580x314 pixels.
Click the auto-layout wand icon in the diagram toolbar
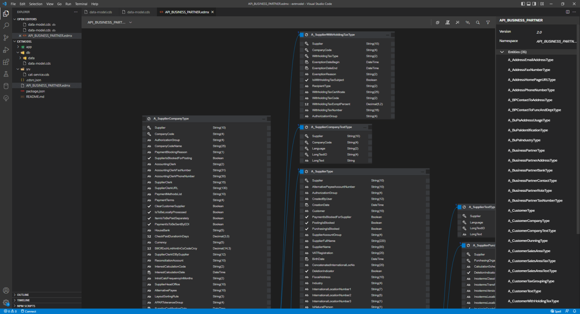[457, 23]
